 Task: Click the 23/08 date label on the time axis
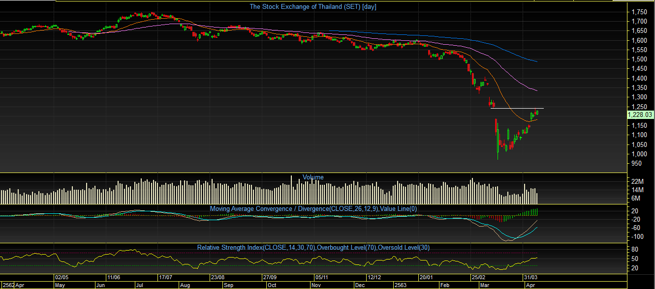(217, 277)
